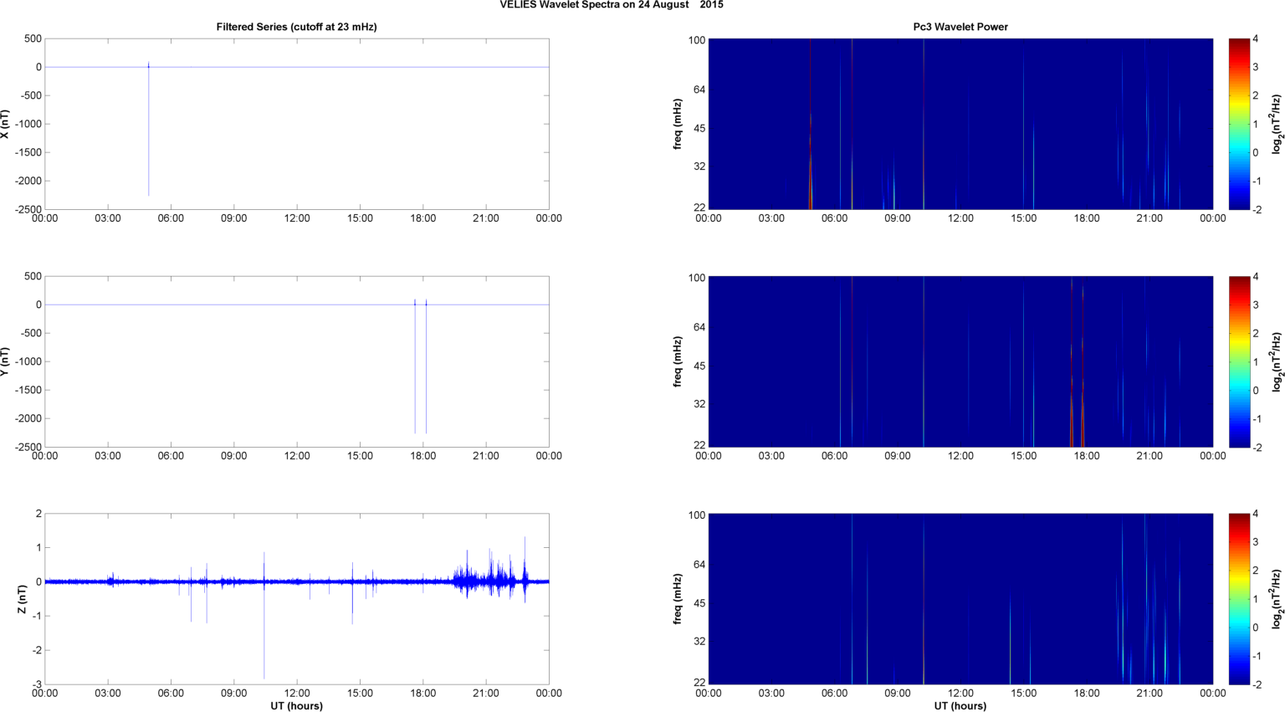Click the '-2500' tick on the X series axis
1285x712 pixels.
click(x=27, y=209)
